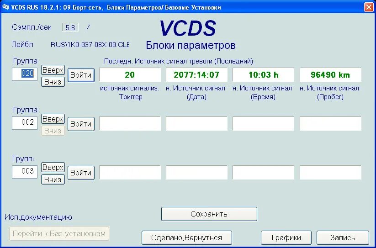Image resolution: width=376 pixels, height=248 pixels.
Task: Click Войти button for group 002
Action: click(81, 124)
